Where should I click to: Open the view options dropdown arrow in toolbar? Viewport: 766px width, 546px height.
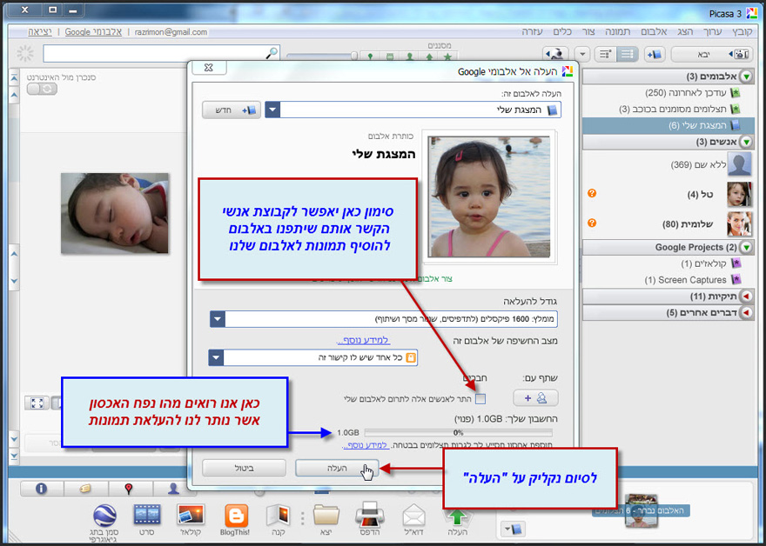point(581,54)
